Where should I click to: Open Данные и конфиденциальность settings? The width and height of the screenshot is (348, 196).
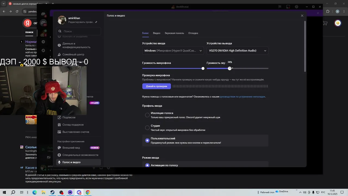point(79,45)
